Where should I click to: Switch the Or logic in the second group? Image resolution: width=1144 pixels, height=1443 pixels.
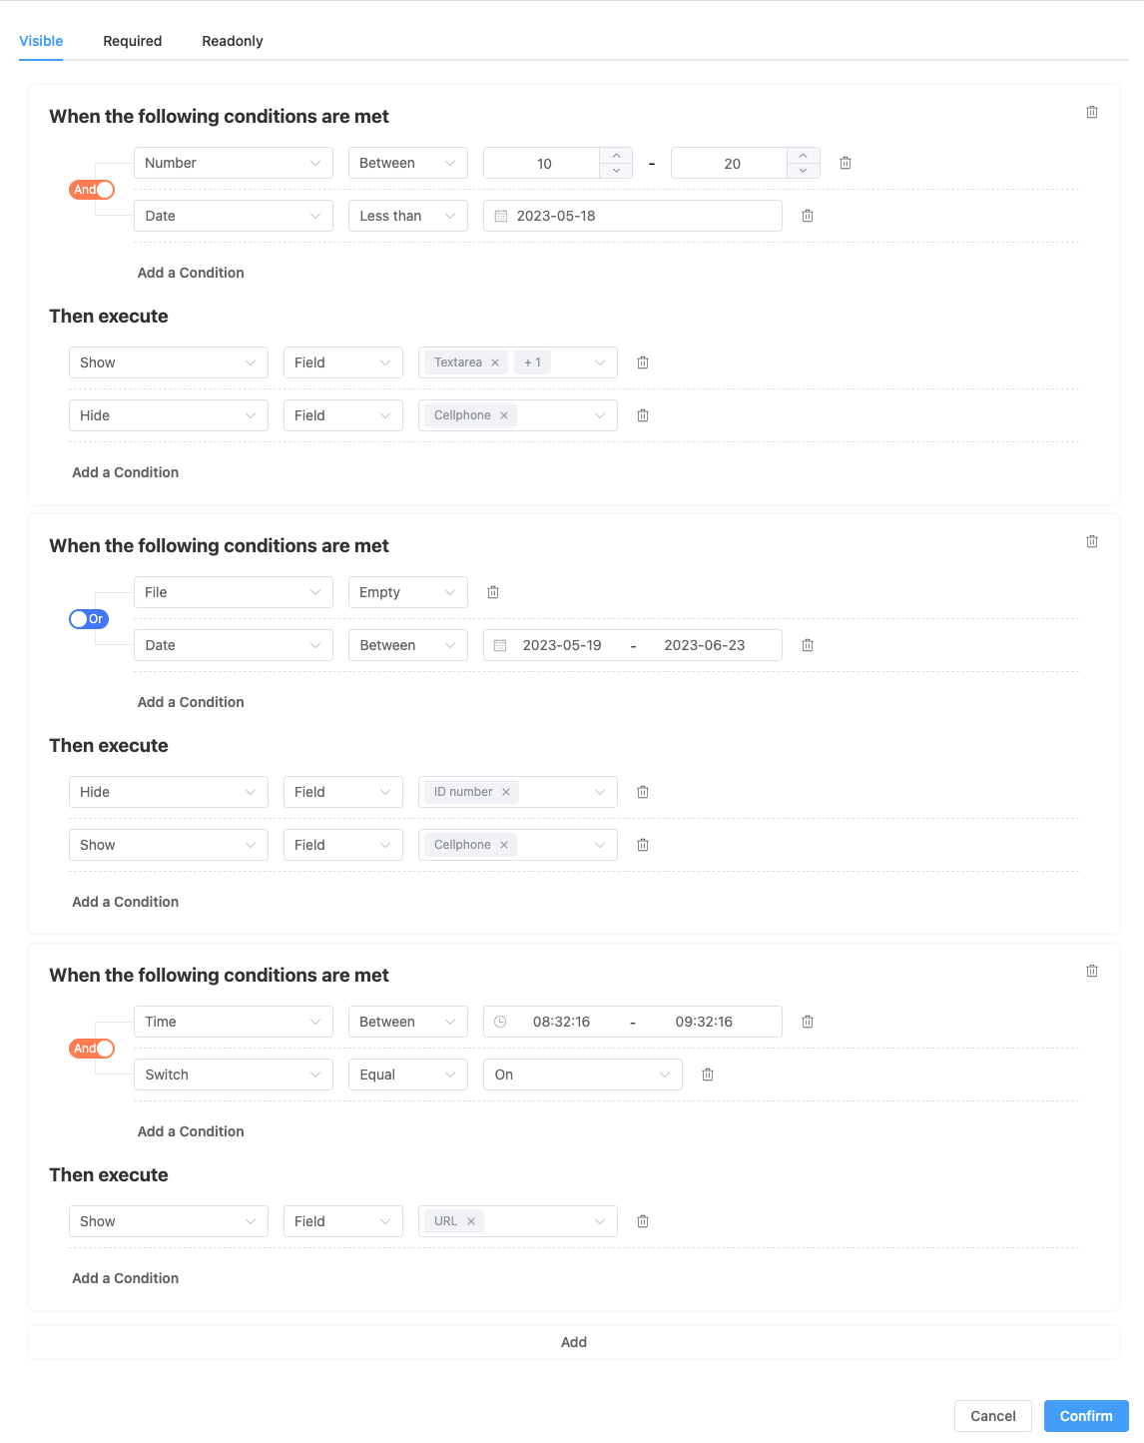click(x=88, y=619)
